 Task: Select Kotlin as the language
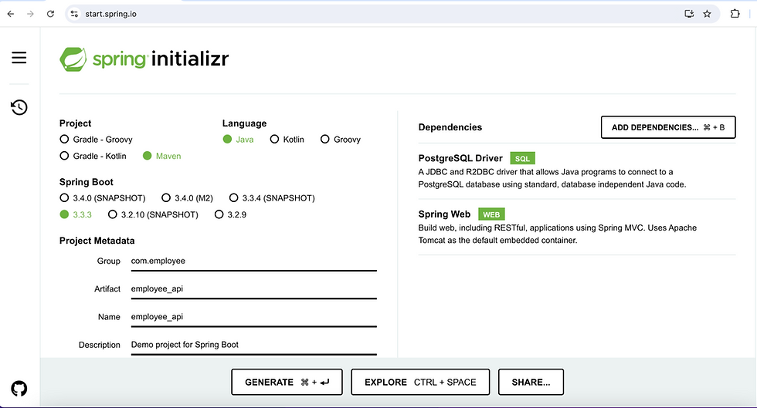273,140
